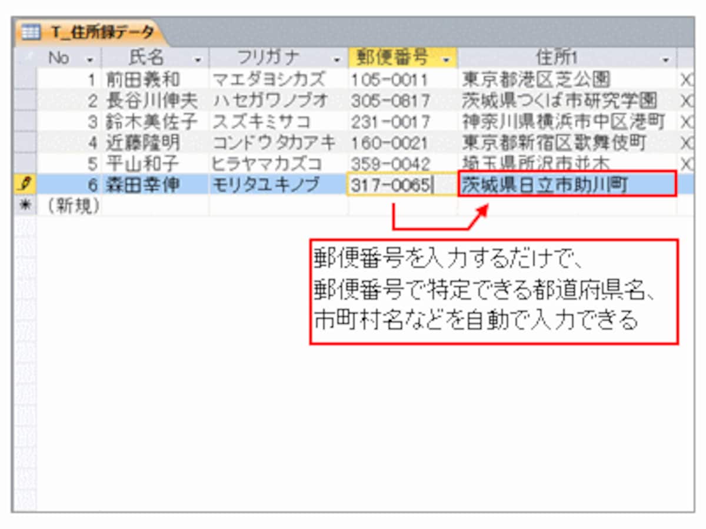This screenshot has height=529, width=706.
Task: Click the cell ヒラヤマカズコ
Action: click(278, 163)
